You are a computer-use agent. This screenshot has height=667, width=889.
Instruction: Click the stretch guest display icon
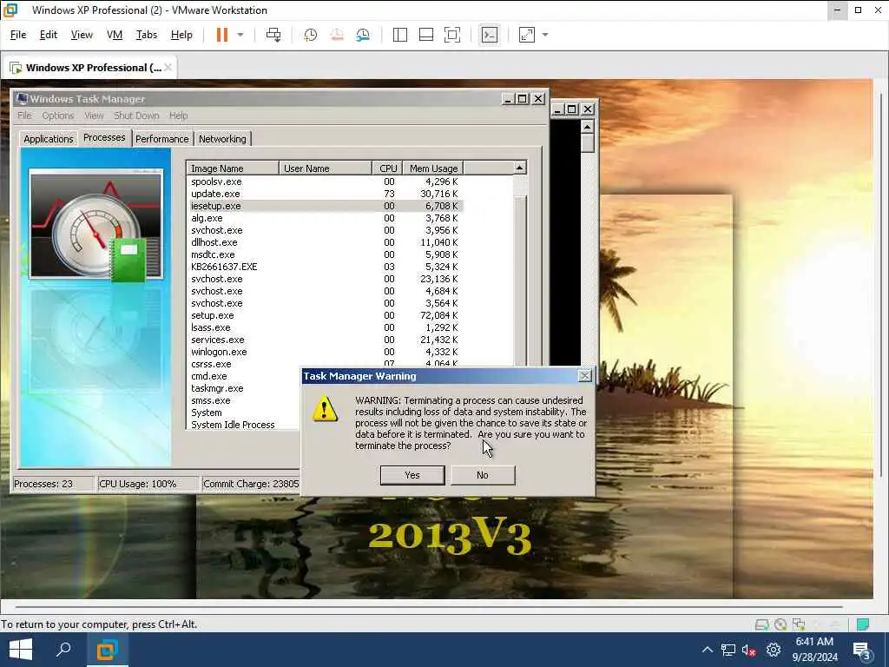click(x=527, y=35)
